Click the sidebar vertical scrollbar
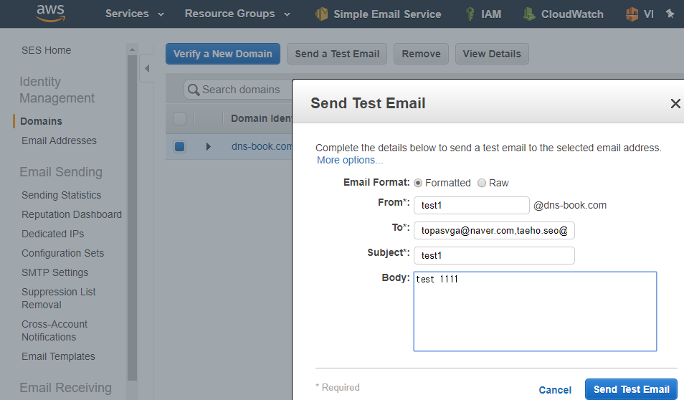Viewport: 684px width, 400px height. click(x=132, y=218)
